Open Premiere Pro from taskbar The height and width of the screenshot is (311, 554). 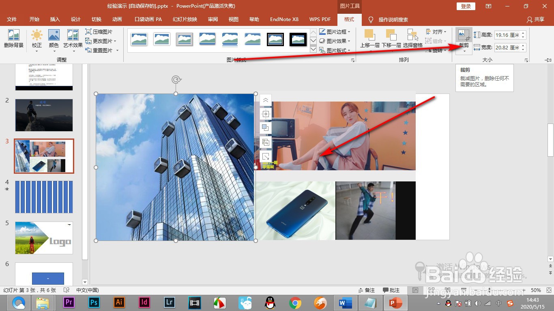pos(69,302)
